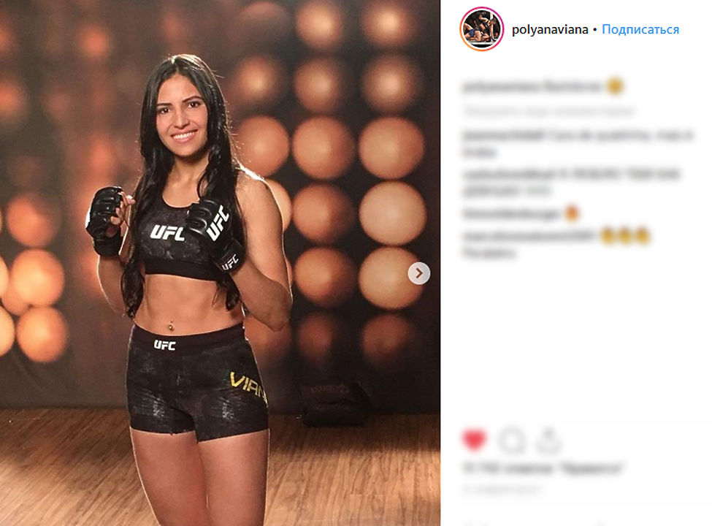Follow the account via Подписаться
The image size is (712, 526).
point(640,29)
